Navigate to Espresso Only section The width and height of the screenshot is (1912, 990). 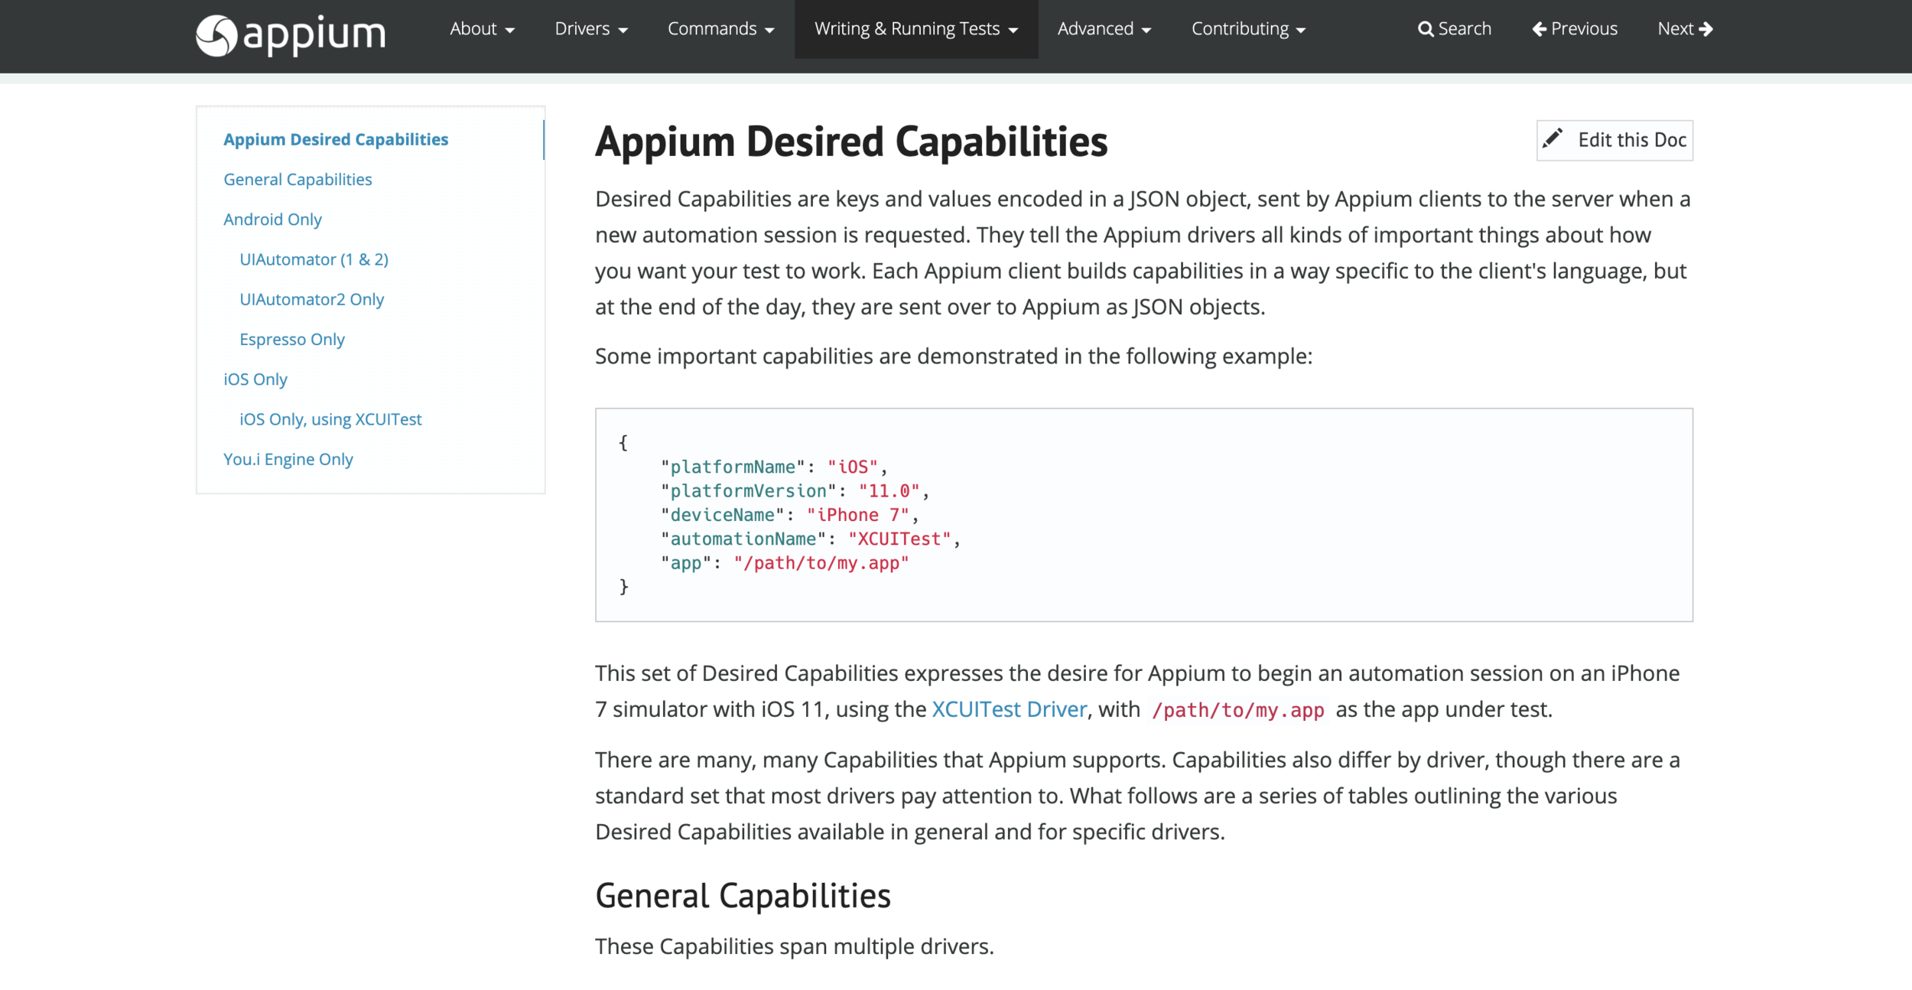tap(291, 339)
